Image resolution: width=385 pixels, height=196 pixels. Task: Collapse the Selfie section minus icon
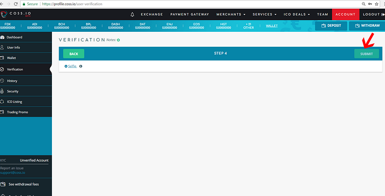click(66, 66)
